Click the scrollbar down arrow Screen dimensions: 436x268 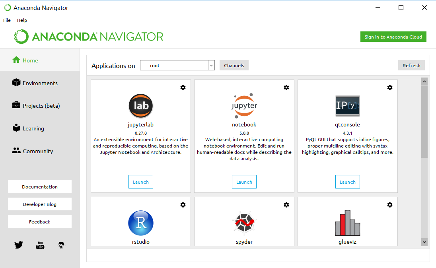pos(424,242)
